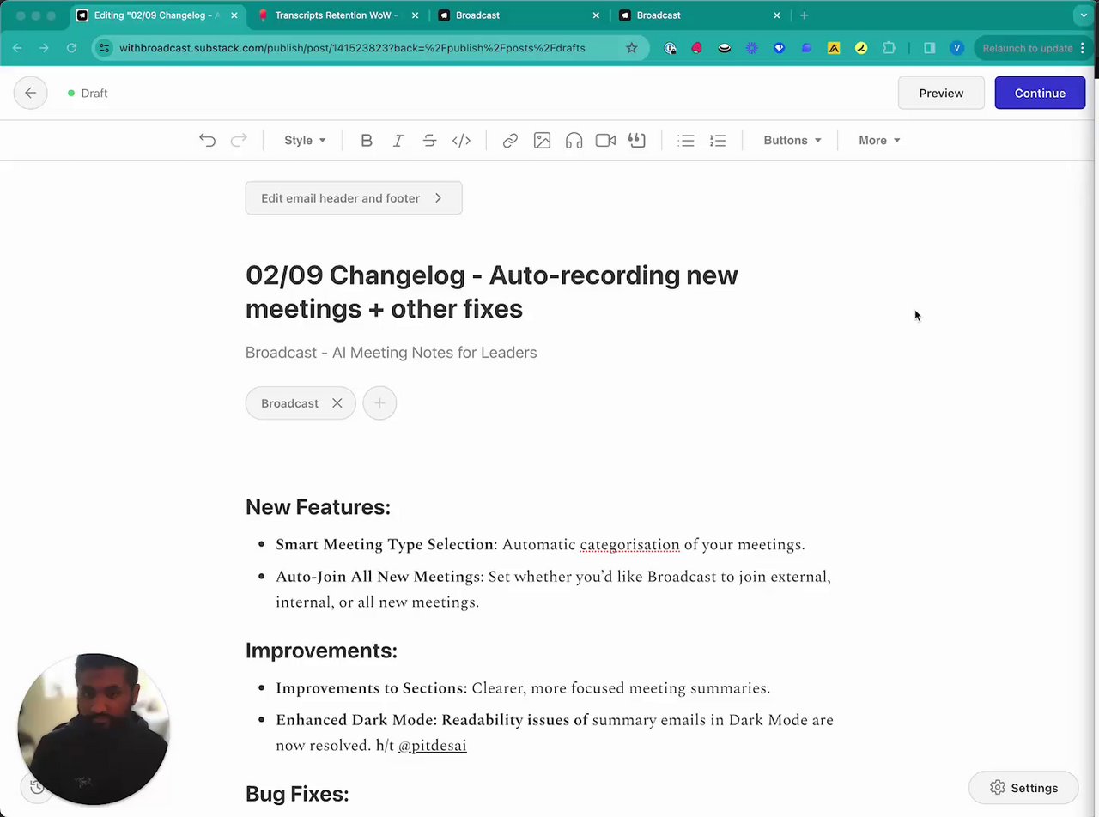Create a numbered list
The width and height of the screenshot is (1099, 817).
(718, 140)
